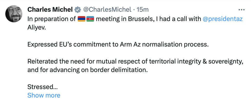Click the phrase "I had a call with"
Screen dimensions: 251x102
point(178,19)
